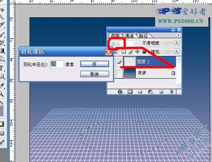Image resolution: width=212 pixels, height=162 pixels.
Task: Add a layer mask
Action: tap(130, 92)
